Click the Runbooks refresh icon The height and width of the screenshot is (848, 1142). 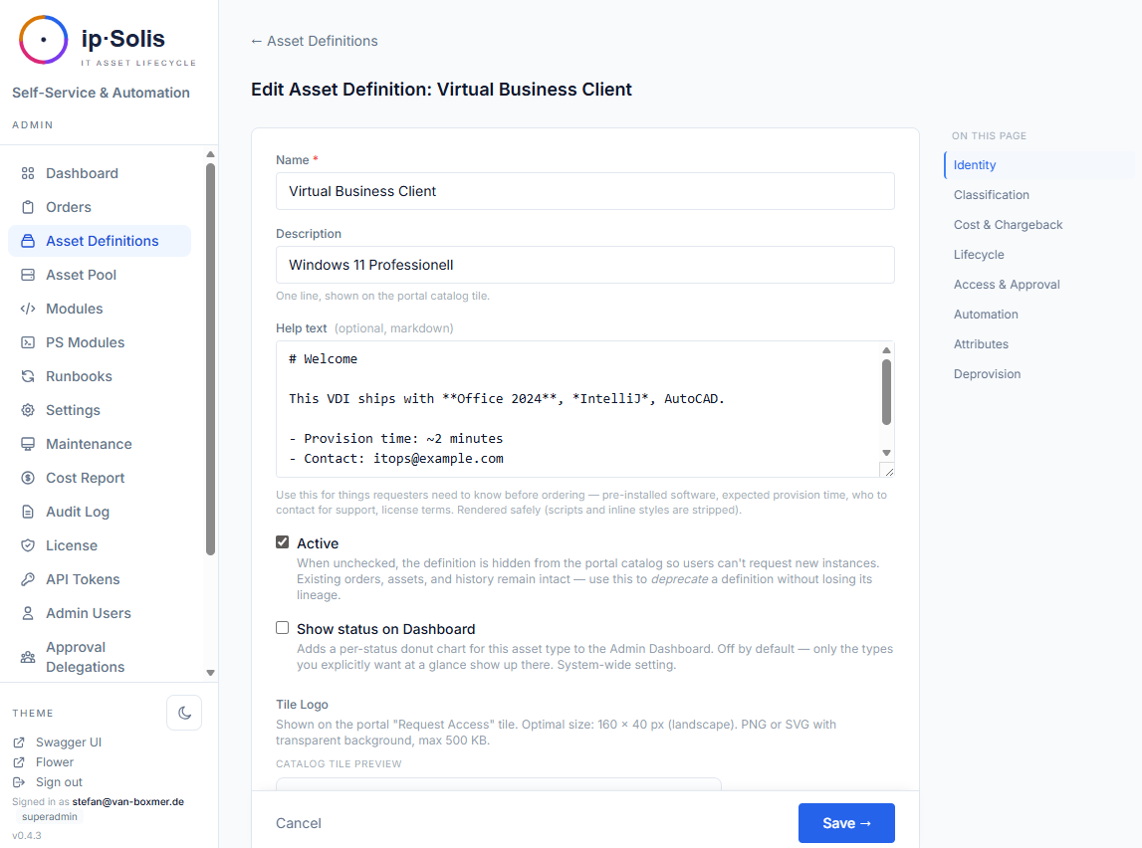pos(28,376)
